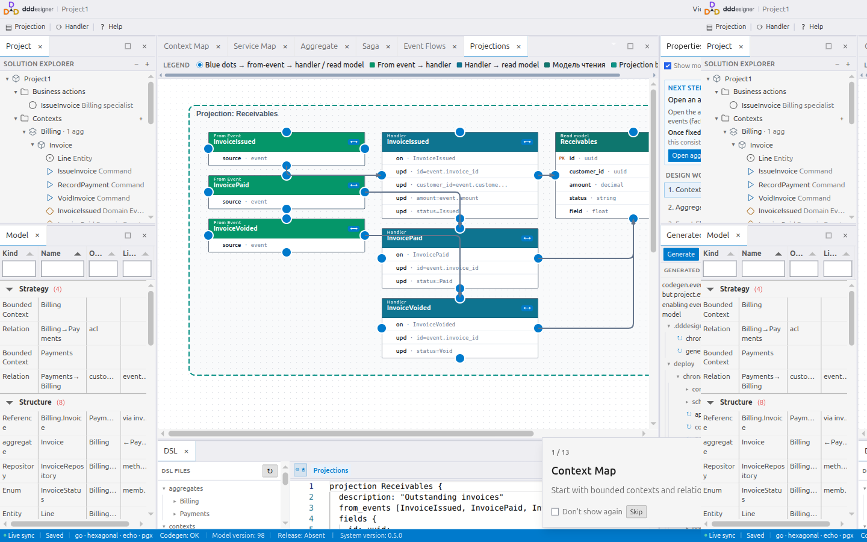Image resolution: width=867 pixels, height=542 pixels.
Task: Click the Business actions folder icon in left explorer
Action: [25, 92]
